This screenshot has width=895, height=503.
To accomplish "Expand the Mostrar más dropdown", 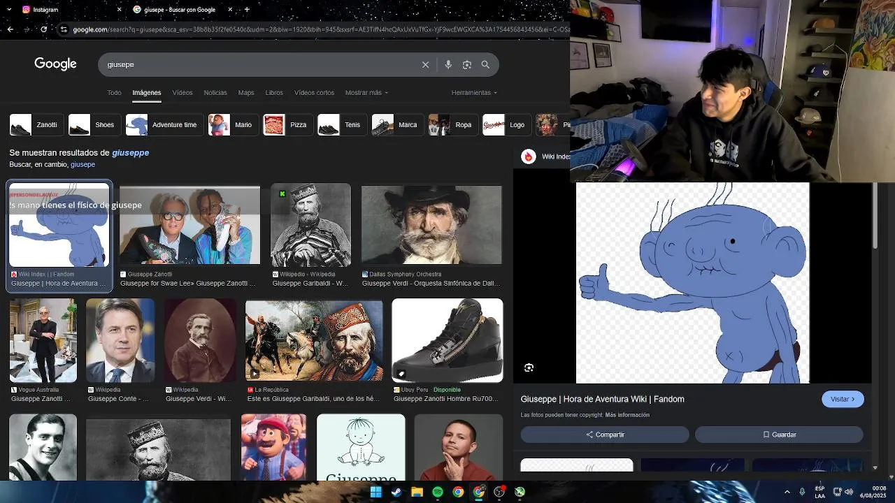I will (366, 92).
